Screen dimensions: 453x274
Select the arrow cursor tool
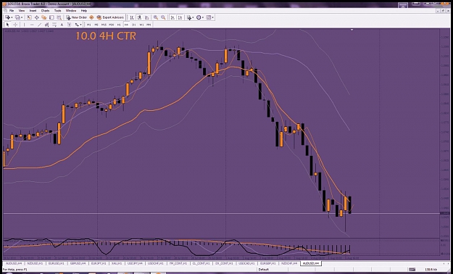point(7,25)
